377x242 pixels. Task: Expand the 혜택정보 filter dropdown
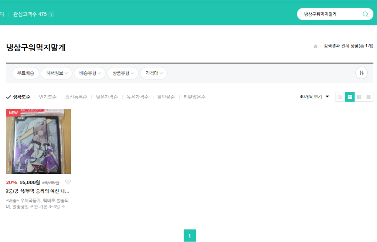pos(56,73)
